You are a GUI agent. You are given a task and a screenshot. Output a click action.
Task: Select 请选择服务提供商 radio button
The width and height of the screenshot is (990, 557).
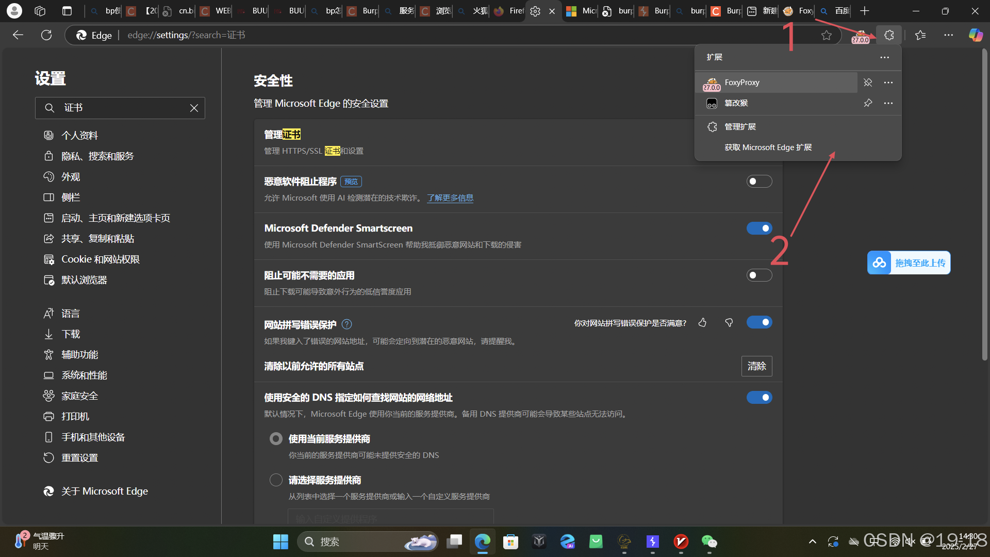tap(276, 480)
